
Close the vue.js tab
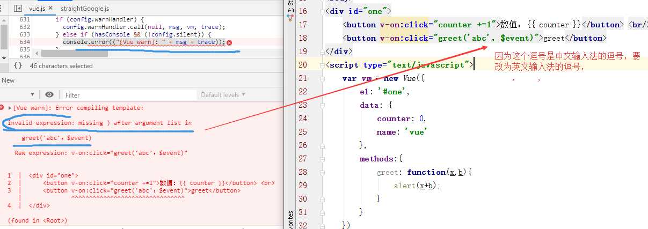coord(51,9)
